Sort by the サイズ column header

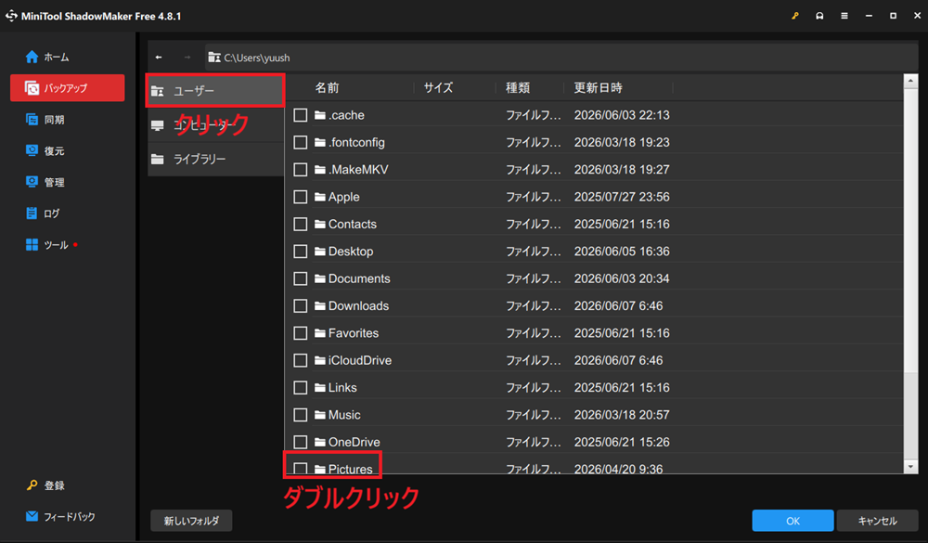pos(439,87)
